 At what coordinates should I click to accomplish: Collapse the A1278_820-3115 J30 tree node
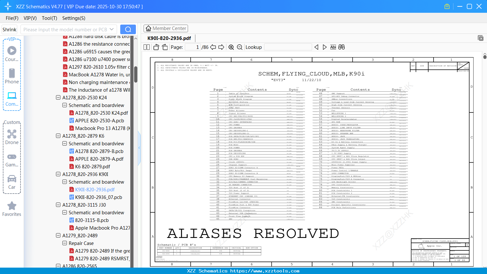(x=58, y=205)
